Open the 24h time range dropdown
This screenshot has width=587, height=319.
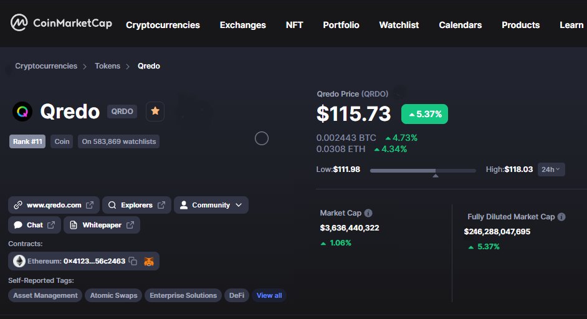551,169
